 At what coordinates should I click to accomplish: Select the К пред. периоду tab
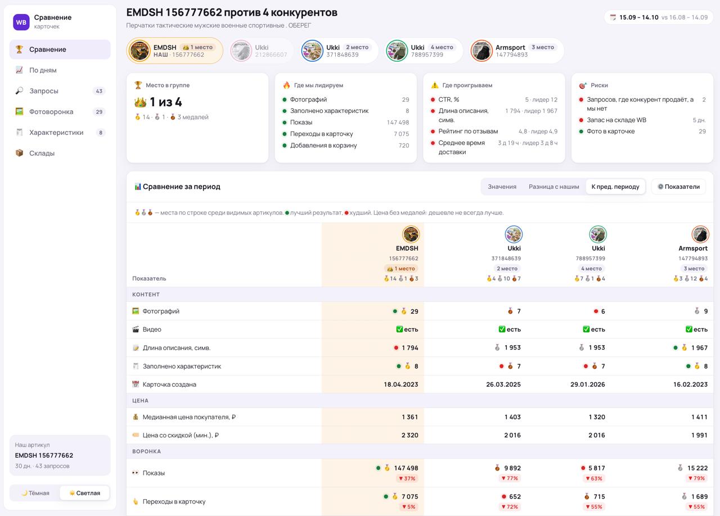pyautogui.click(x=615, y=187)
